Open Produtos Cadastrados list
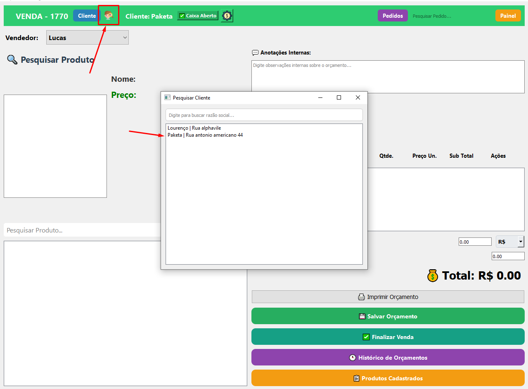This screenshot has width=528, height=389. pos(388,378)
